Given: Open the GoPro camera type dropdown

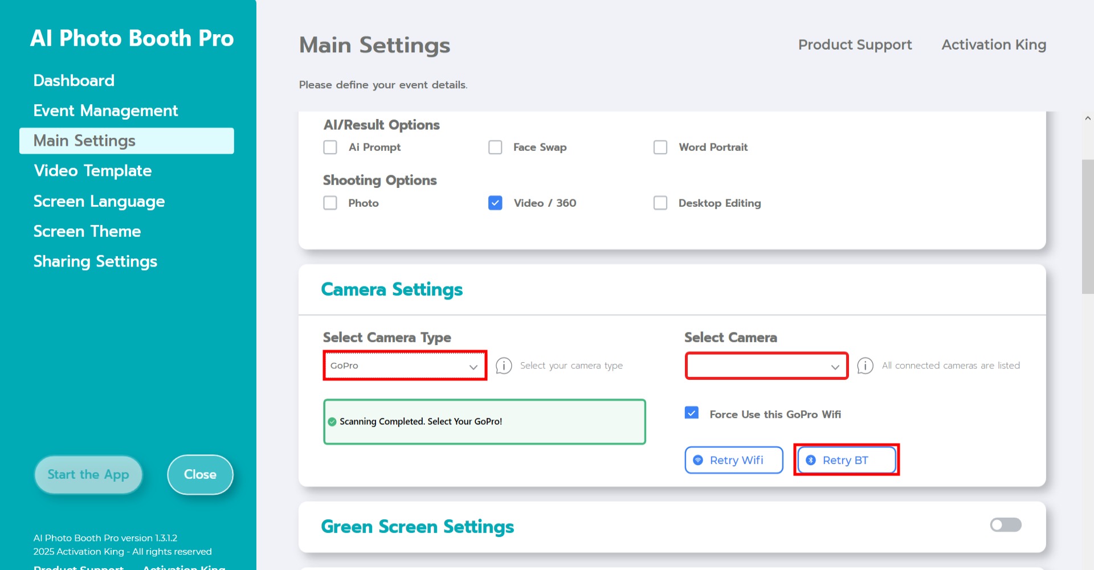Looking at the screenshot, I should 405,366.
